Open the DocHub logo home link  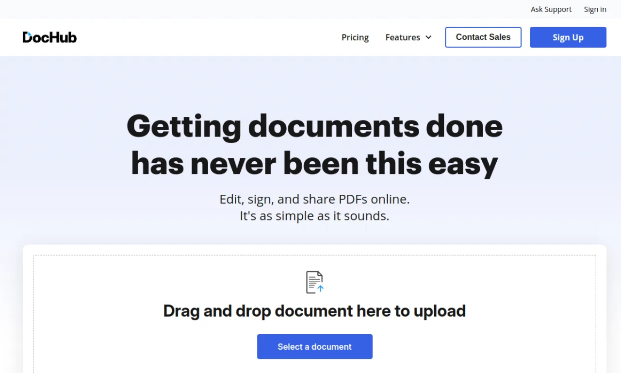click(49, 37)
